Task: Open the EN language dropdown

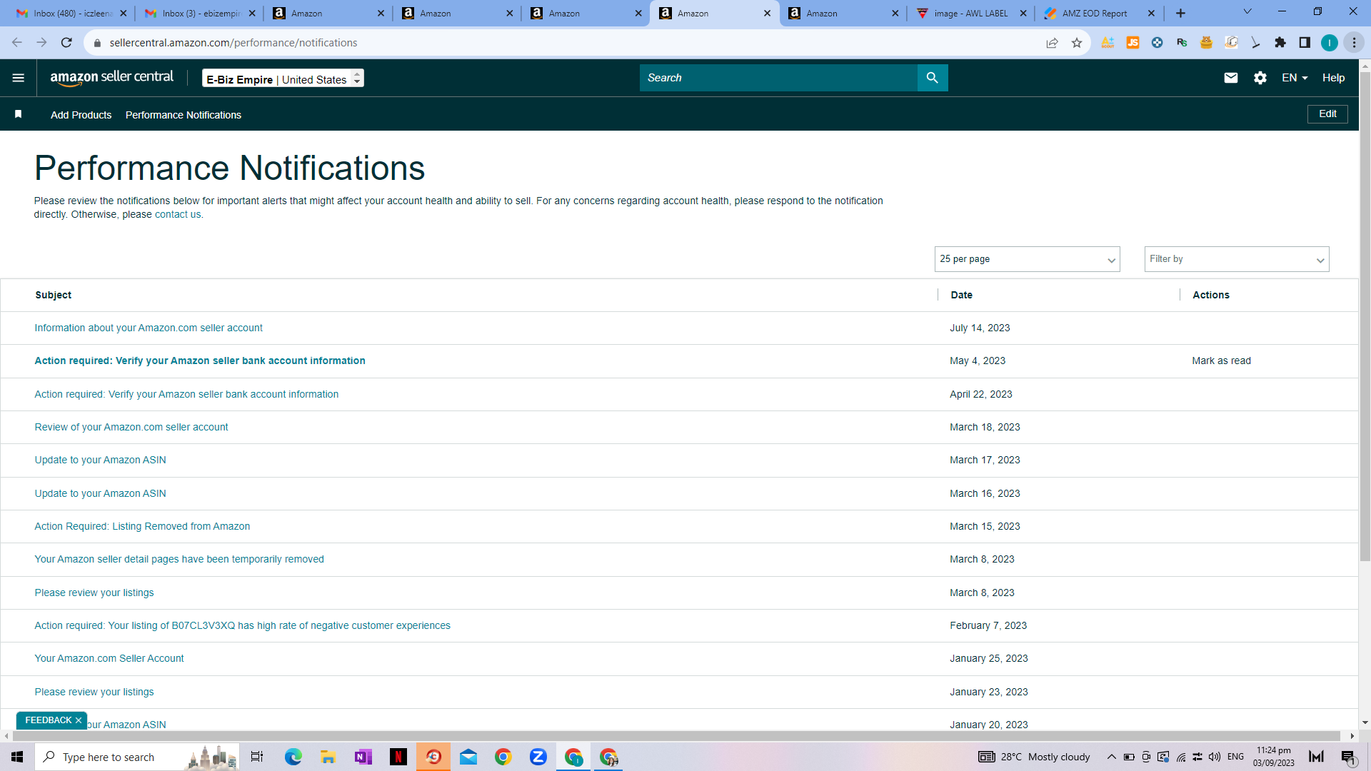Action: click(1295, 78)
